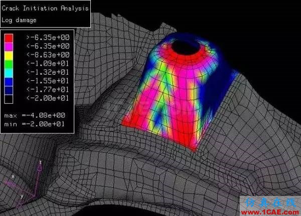Image resolution: width=301 pixels, height=216 pixels.
Task: Click the >-6.35e+00 legend value
Action: tap(48, 37)
